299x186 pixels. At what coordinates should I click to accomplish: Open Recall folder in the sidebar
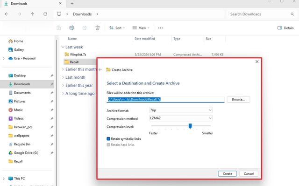(x=18, y=161)
